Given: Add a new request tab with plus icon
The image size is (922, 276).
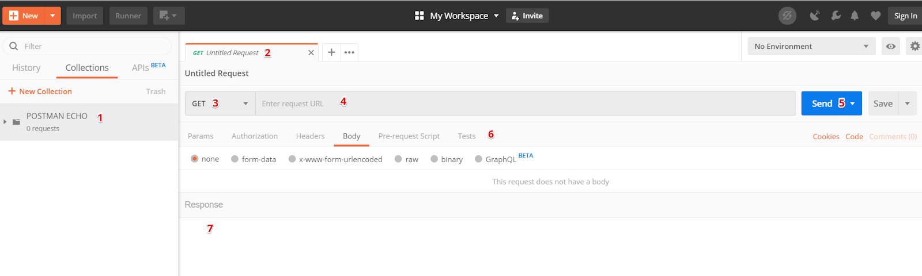Looking at the screenshot, I should tap(331, 52).
